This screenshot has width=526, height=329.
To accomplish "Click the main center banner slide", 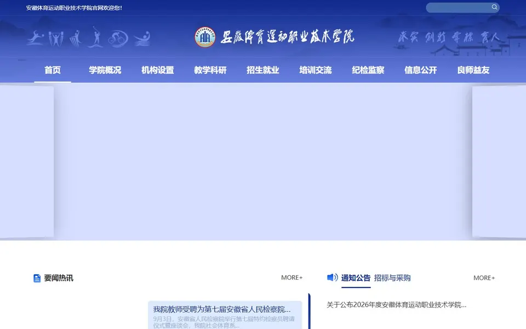I will tap(263, 161).
